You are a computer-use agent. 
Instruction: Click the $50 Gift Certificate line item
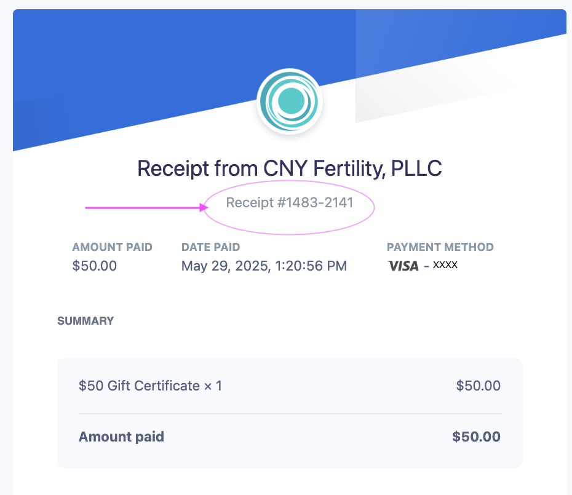point(150,386)
